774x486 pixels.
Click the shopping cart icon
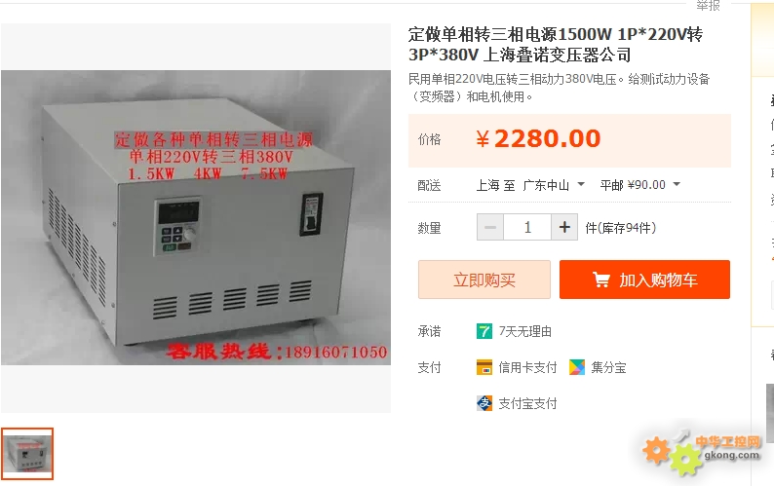click(x=600, y=280)
